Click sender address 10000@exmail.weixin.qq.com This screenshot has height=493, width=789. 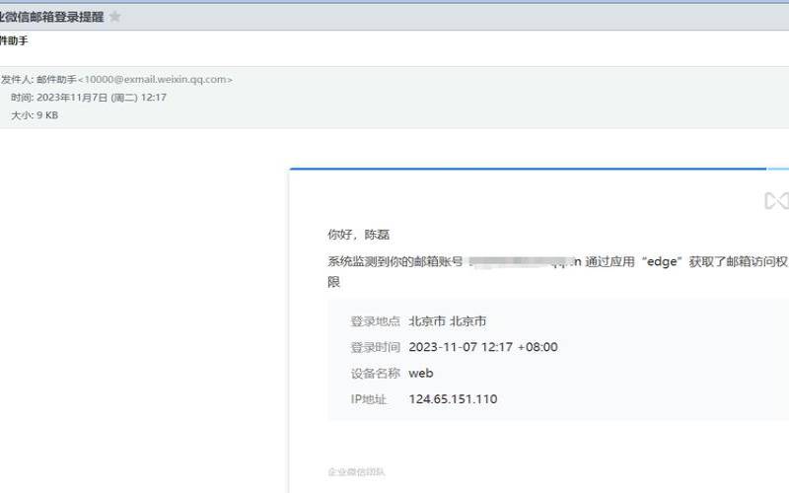(155, 80)
